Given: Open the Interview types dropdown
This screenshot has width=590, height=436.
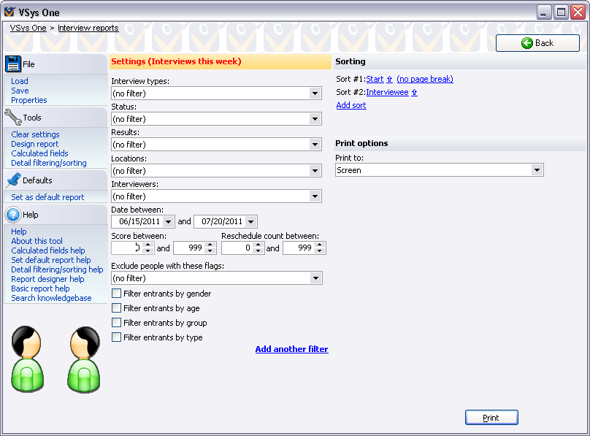Looking at the screenshot, I should 315,93.
